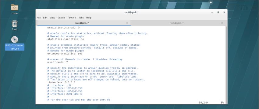The height and width of the screenshot is (109, 259).
Task: Click the comment '# interface: 192.0.2.154'
Action: click(x=65, y=91)
